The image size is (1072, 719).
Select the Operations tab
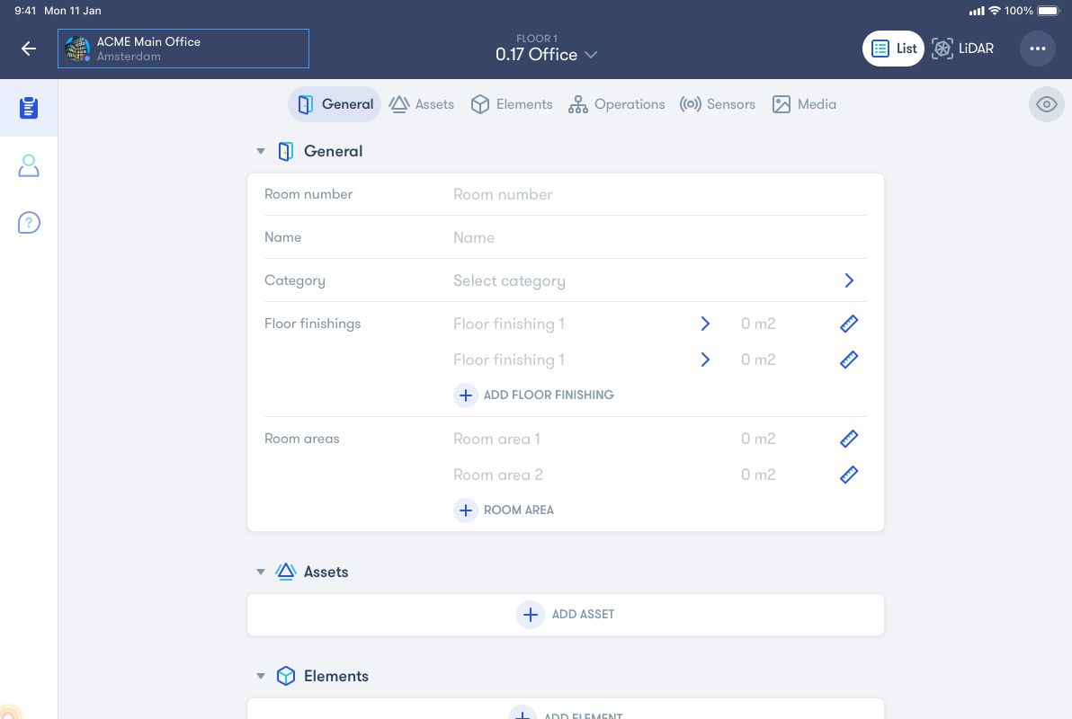616,104
